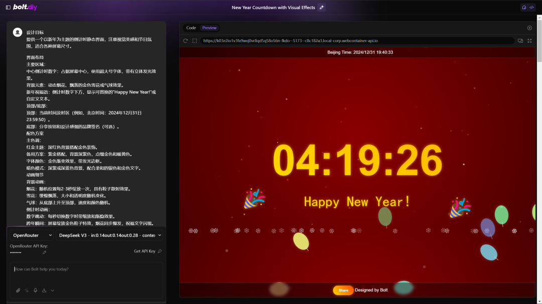Viewport: 542px width, 304px height.
Task: Select the 'OpenRouter API Key:' label
Action: point(29,246)
